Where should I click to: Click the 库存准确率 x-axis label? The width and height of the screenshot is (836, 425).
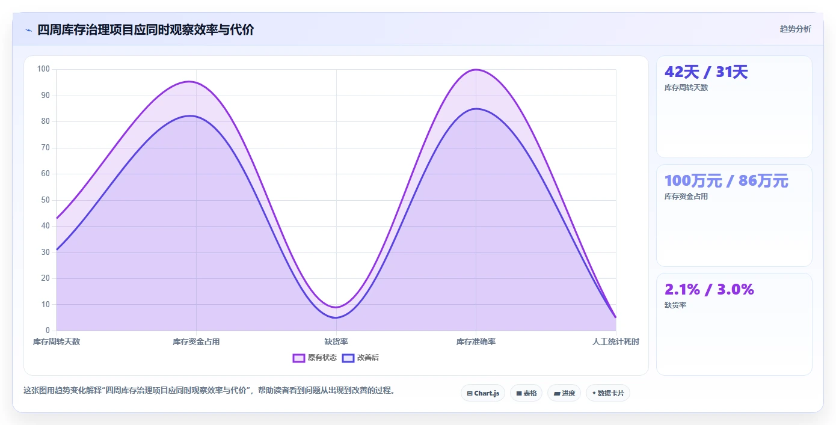(476, 341)
